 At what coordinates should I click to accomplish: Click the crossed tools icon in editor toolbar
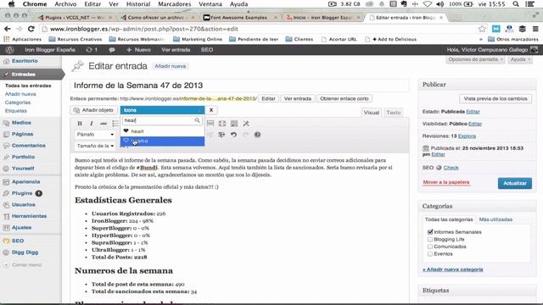pyautogui.click(x=246, y=124)
